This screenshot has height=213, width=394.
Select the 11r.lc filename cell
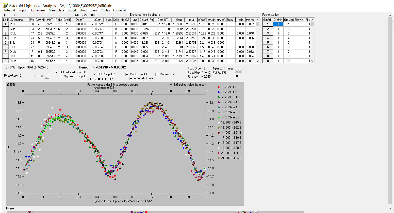pyautogui.click(x=19, y=24)
